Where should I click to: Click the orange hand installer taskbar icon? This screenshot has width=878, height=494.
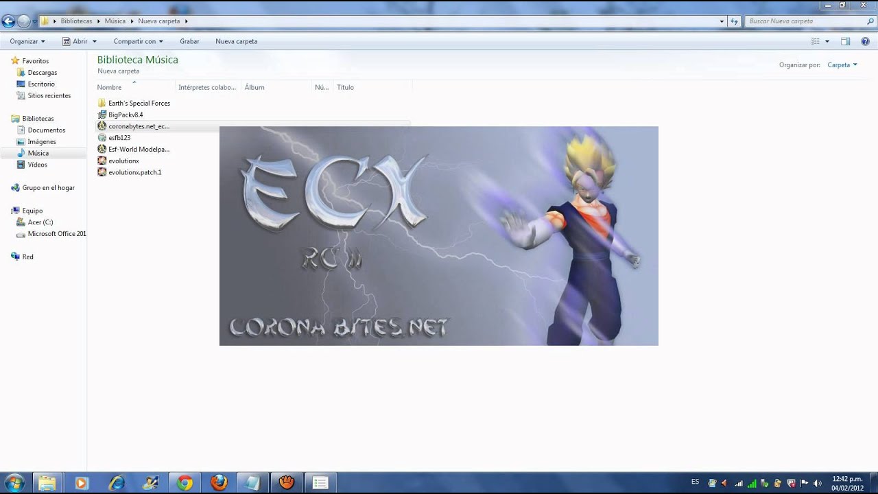286,483
